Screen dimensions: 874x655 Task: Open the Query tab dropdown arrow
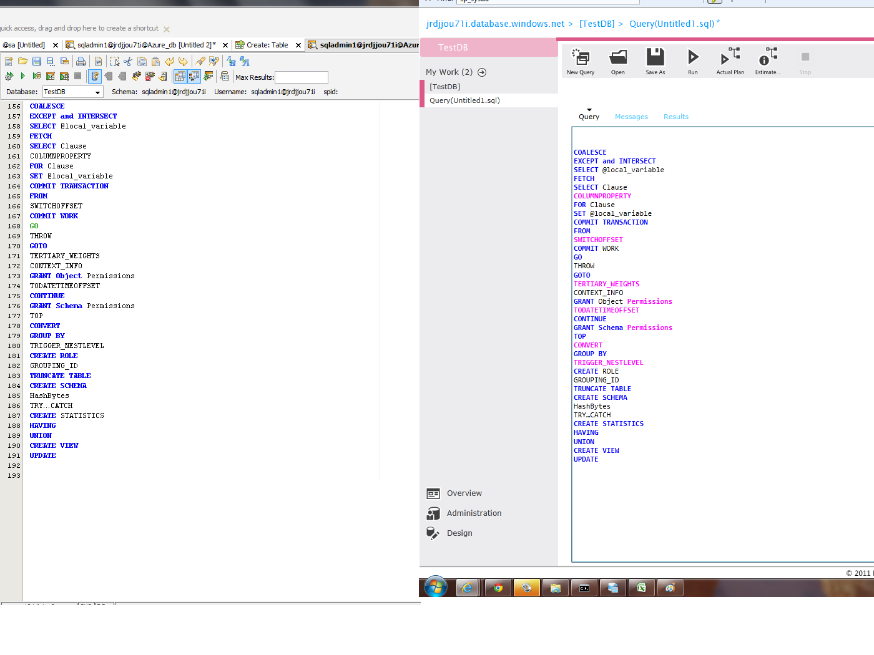coord(589,109)
